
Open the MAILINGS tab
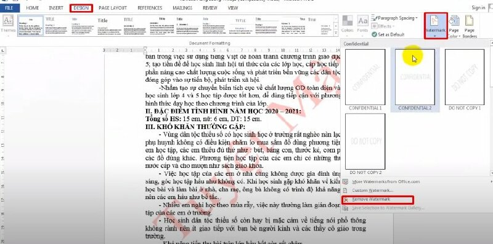tap(182, 8)
